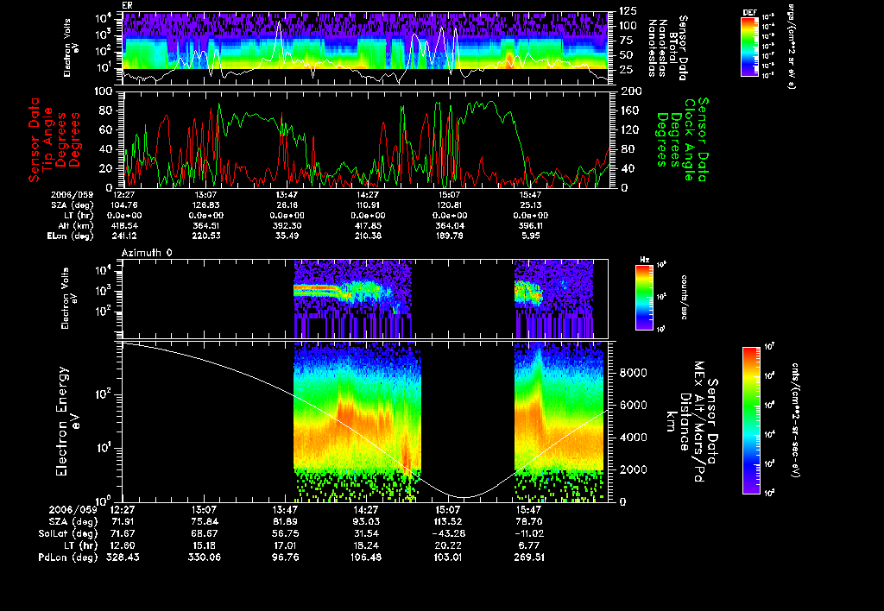Click the ELon (deg) row label
The width and height of the screenshot is (884, 611).
[x=71, y=236]
